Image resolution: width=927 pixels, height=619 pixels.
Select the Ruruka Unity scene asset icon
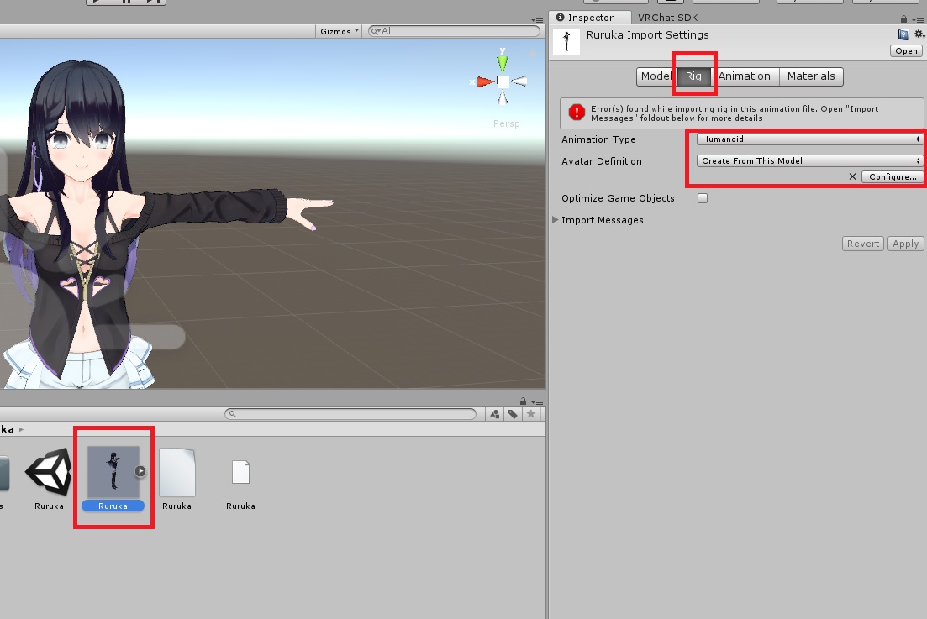49,471
